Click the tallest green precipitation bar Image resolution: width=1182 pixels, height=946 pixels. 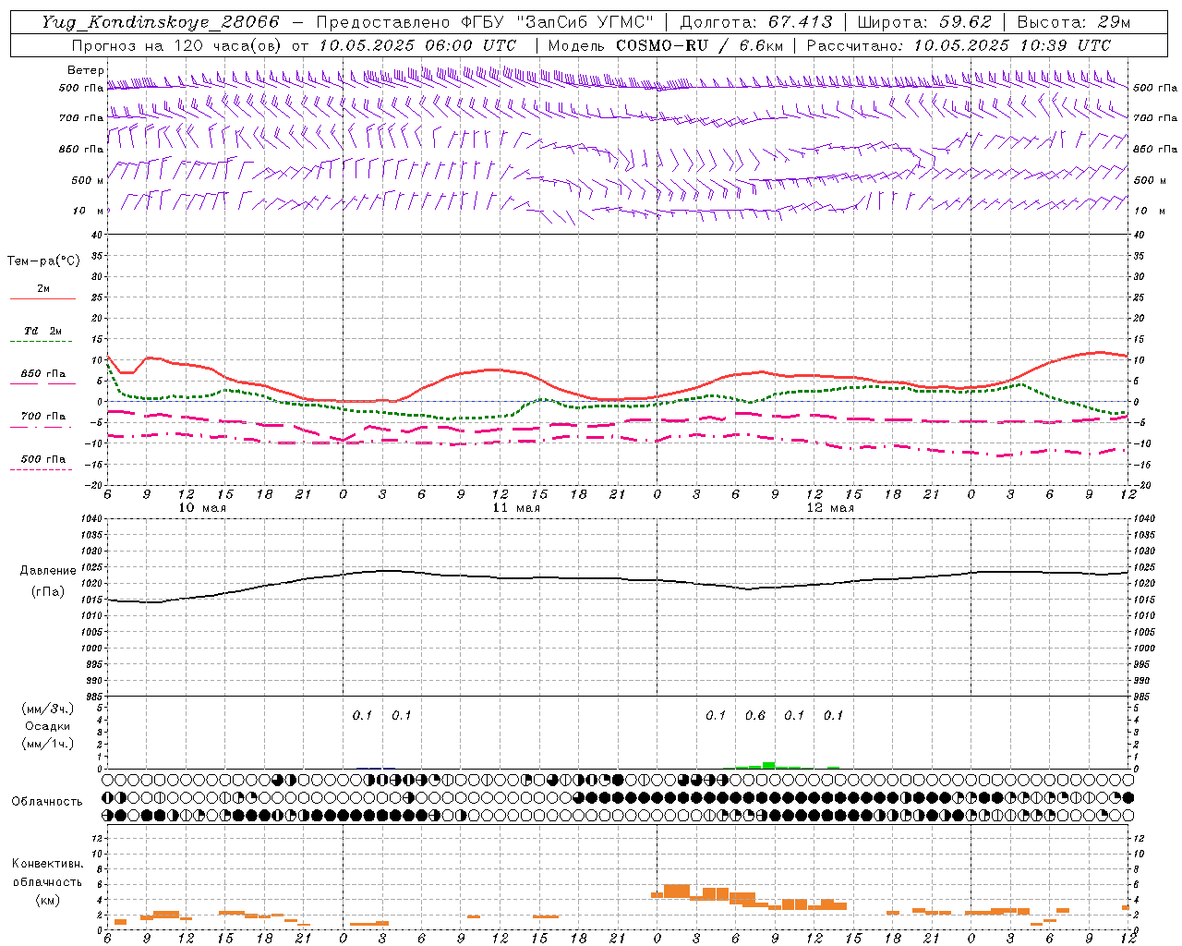768,765
